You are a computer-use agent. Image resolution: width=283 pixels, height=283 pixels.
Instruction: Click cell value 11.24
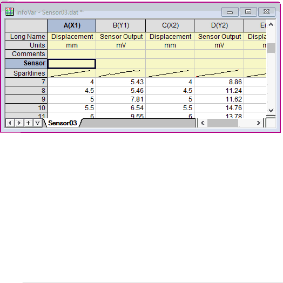[x=219, y=91]
